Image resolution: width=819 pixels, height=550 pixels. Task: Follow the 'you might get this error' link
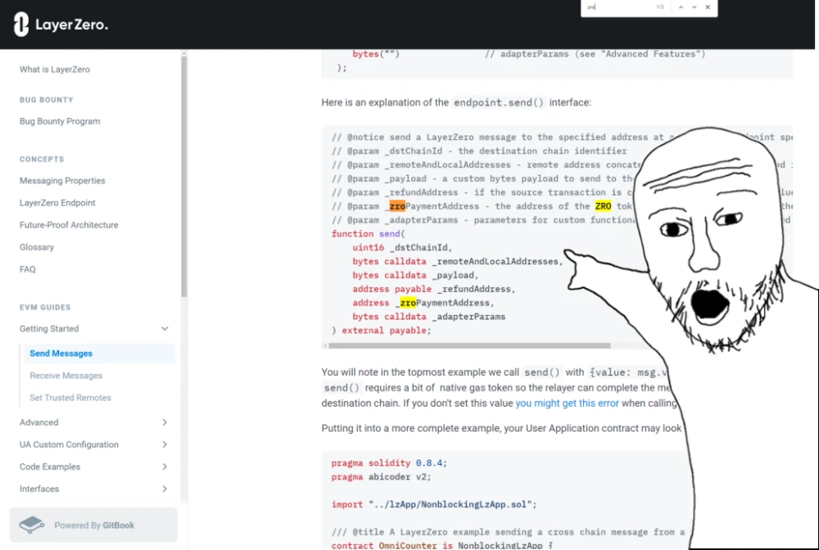[567, 403]
